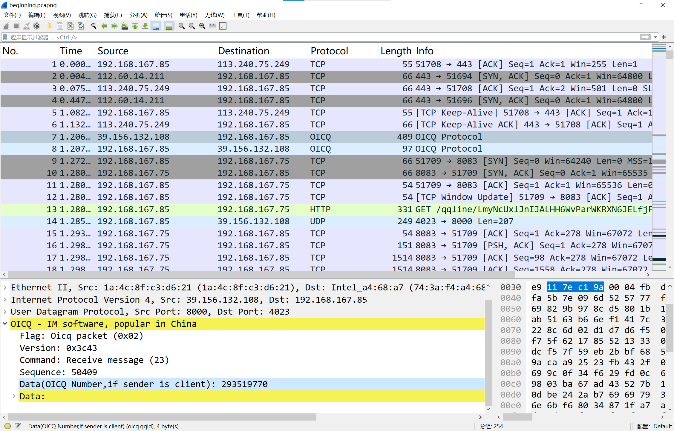The height and width of the screenshot is (431, 674).
Task: Select packet 2 SYN, ACK row
Action: tap(326, 76)
